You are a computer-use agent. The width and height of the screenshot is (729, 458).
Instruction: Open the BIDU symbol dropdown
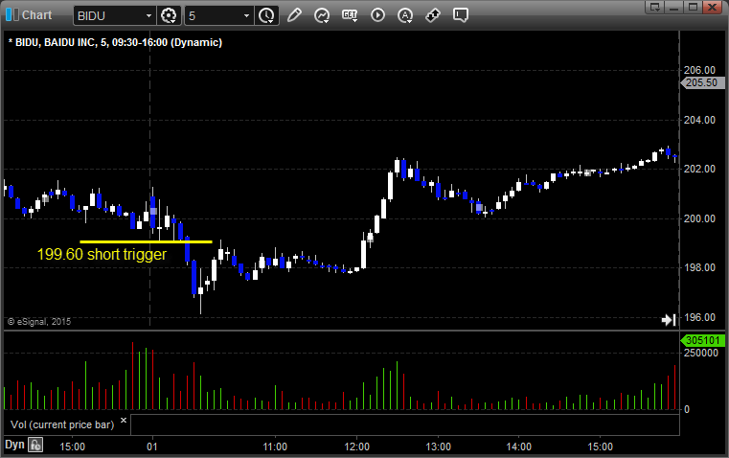click(x=148, y=15)
